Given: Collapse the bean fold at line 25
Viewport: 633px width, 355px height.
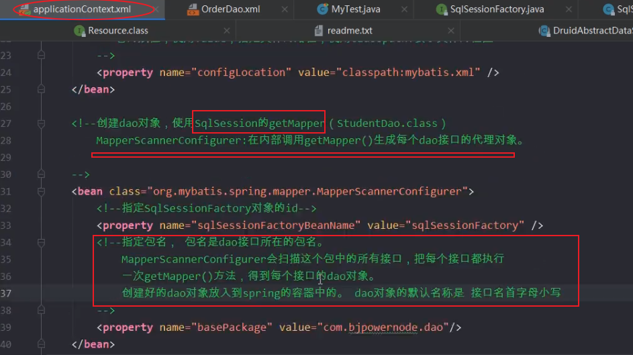Looking at the screenshot, I should (41, 89).
